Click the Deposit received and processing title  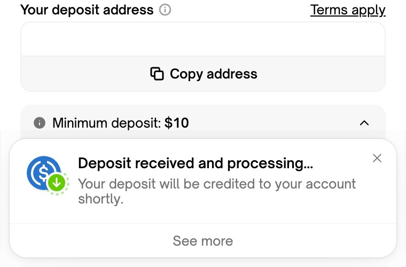click(x=196, y=163)
